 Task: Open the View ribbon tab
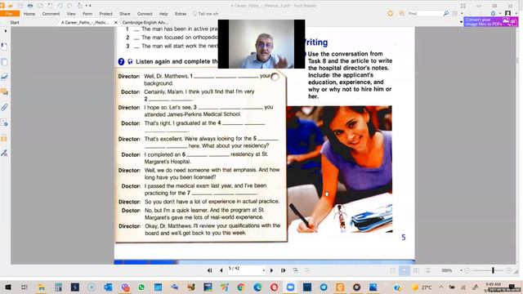(x=71, y=14)
